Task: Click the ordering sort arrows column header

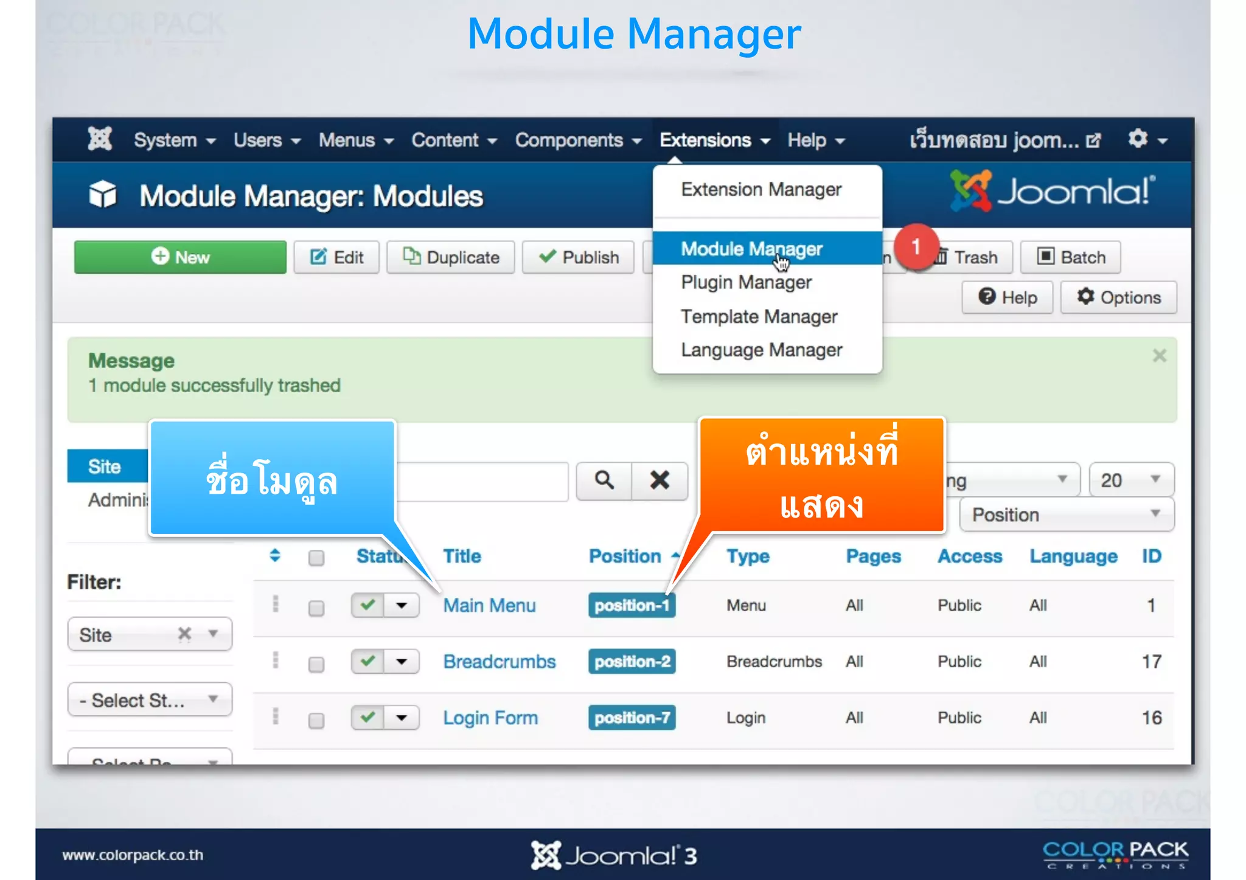Action: click(x=274, y=555)
